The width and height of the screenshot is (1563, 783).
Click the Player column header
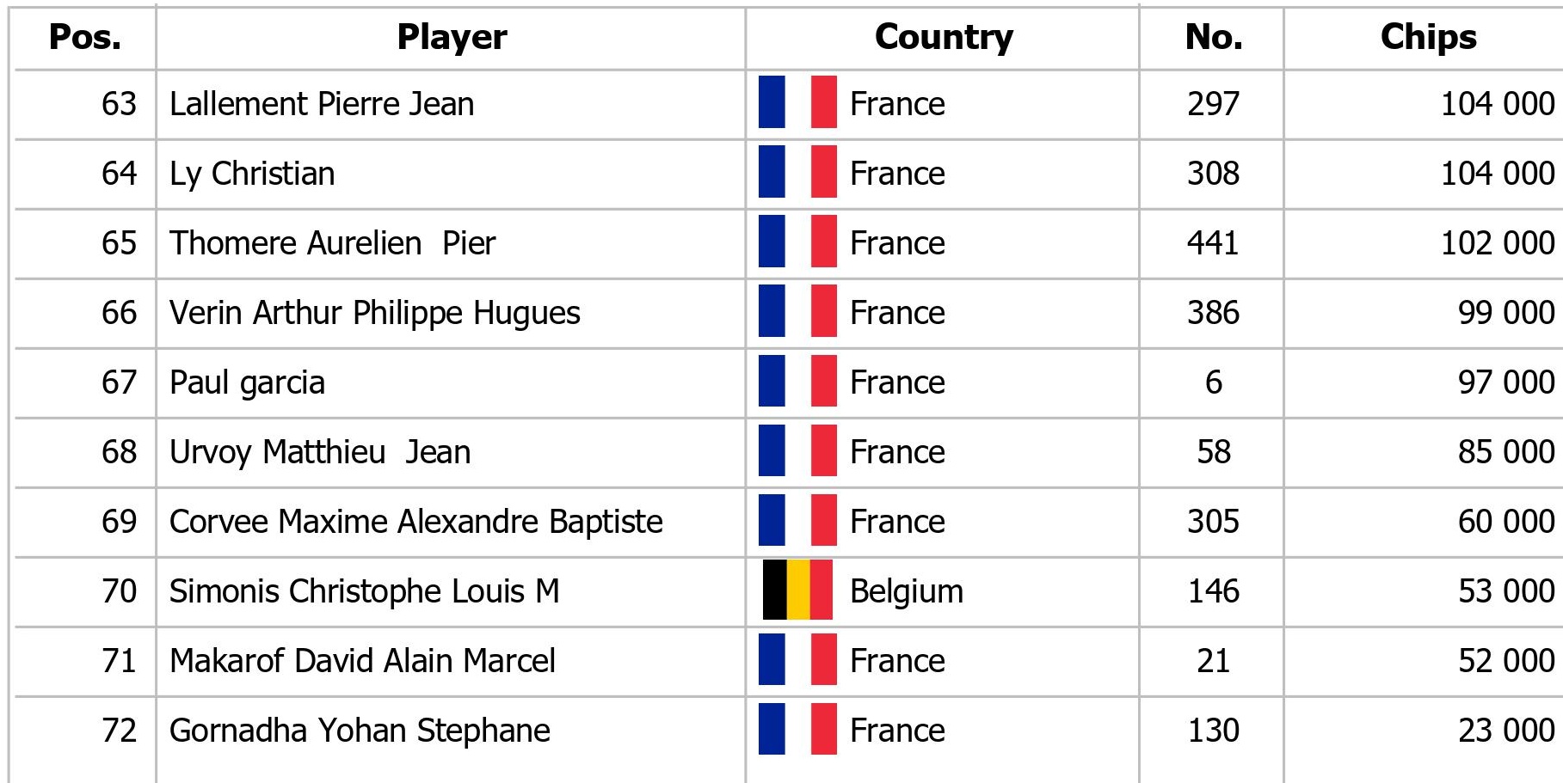click(452, 37)
